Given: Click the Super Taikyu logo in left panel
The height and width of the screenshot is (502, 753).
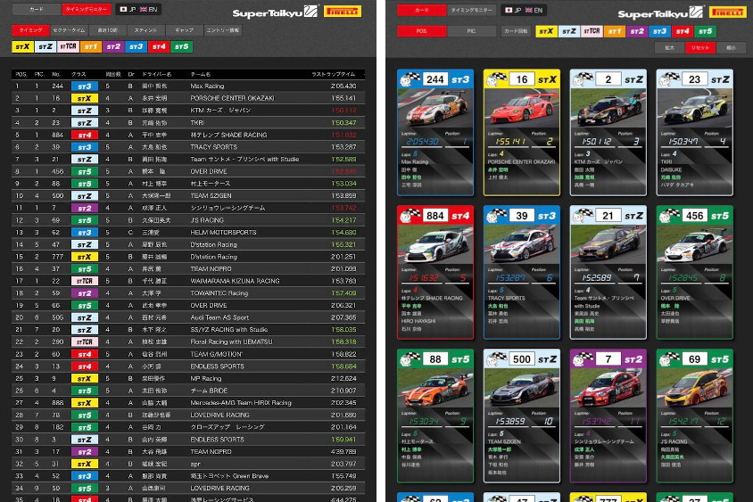Looking at the screenshot, I should click(273, 12).
